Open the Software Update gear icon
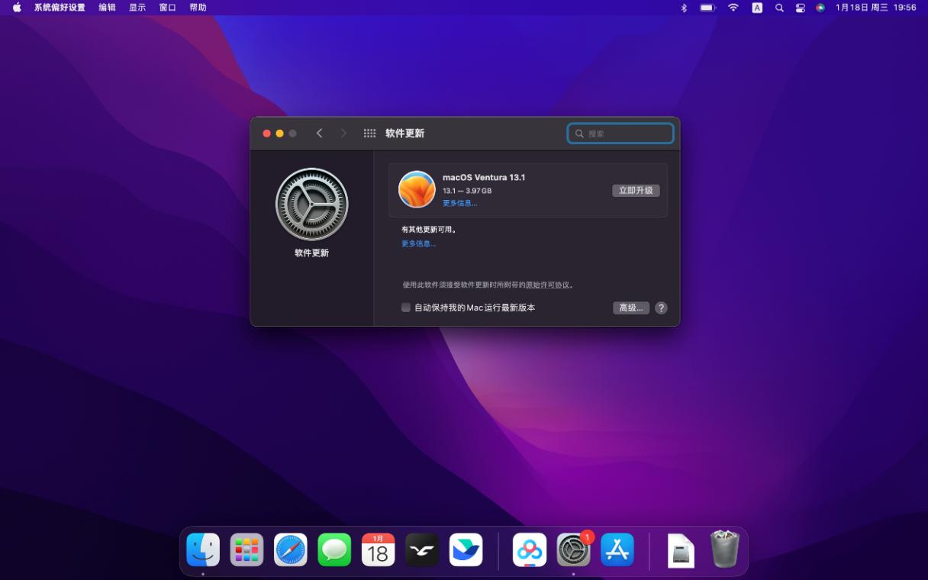Screen dimensions: 928x580 (x=311, y=204)
